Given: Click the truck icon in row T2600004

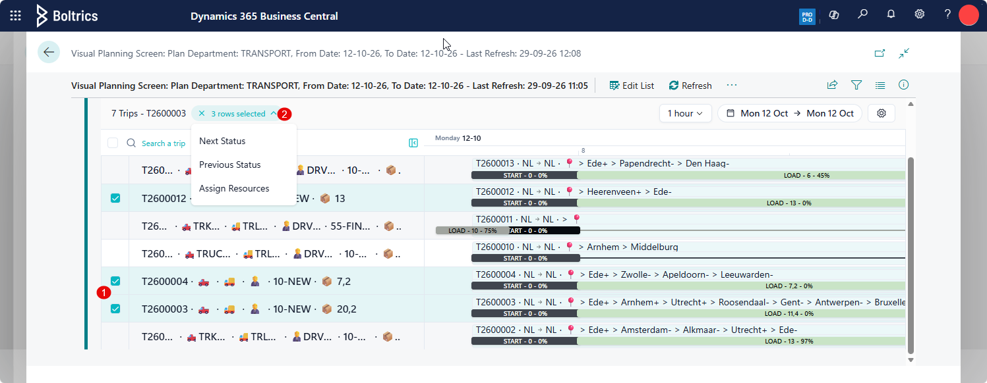Looking at the screenshot, I should point(204,282).
